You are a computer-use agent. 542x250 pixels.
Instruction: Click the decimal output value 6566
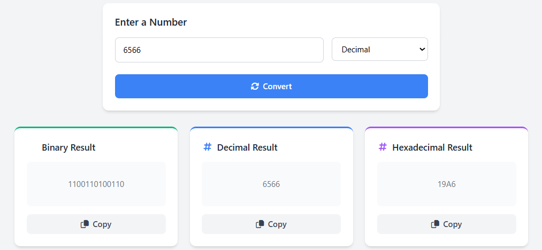tap(271, 184)
